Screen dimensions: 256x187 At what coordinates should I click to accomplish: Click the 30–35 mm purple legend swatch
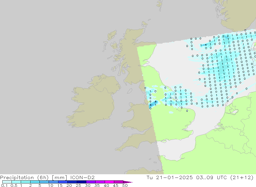(91, 182)
